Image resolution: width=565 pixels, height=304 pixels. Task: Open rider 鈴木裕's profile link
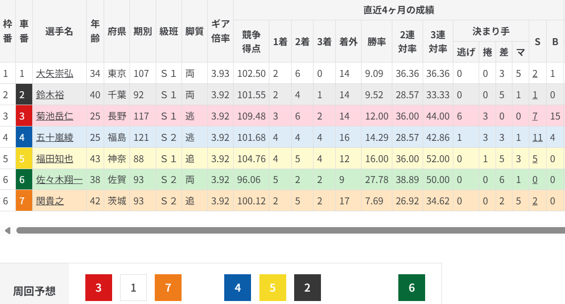50,95
